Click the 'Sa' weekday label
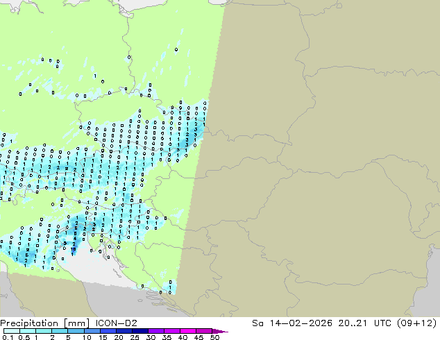Screen dimensions: 440x340 pyautogui.click(x=258, y=323)
